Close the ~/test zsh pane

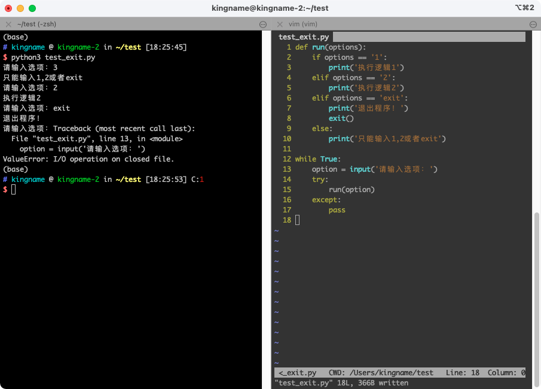(x=8, y=25)
